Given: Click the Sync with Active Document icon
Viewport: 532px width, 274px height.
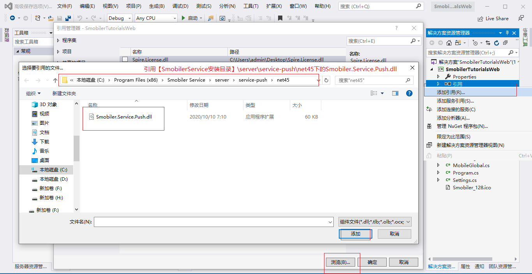Looking at the screenshot, I should 488,43.
